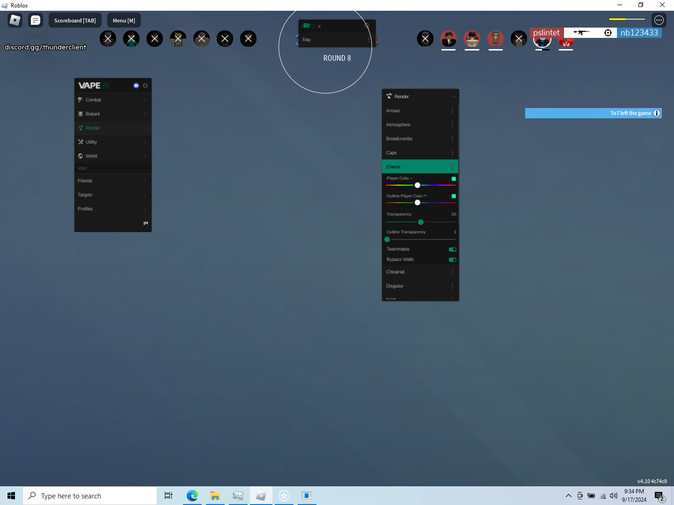Collapse the Render panel chevron
Screen dimensions: 674x505
[x=454, y=96]
